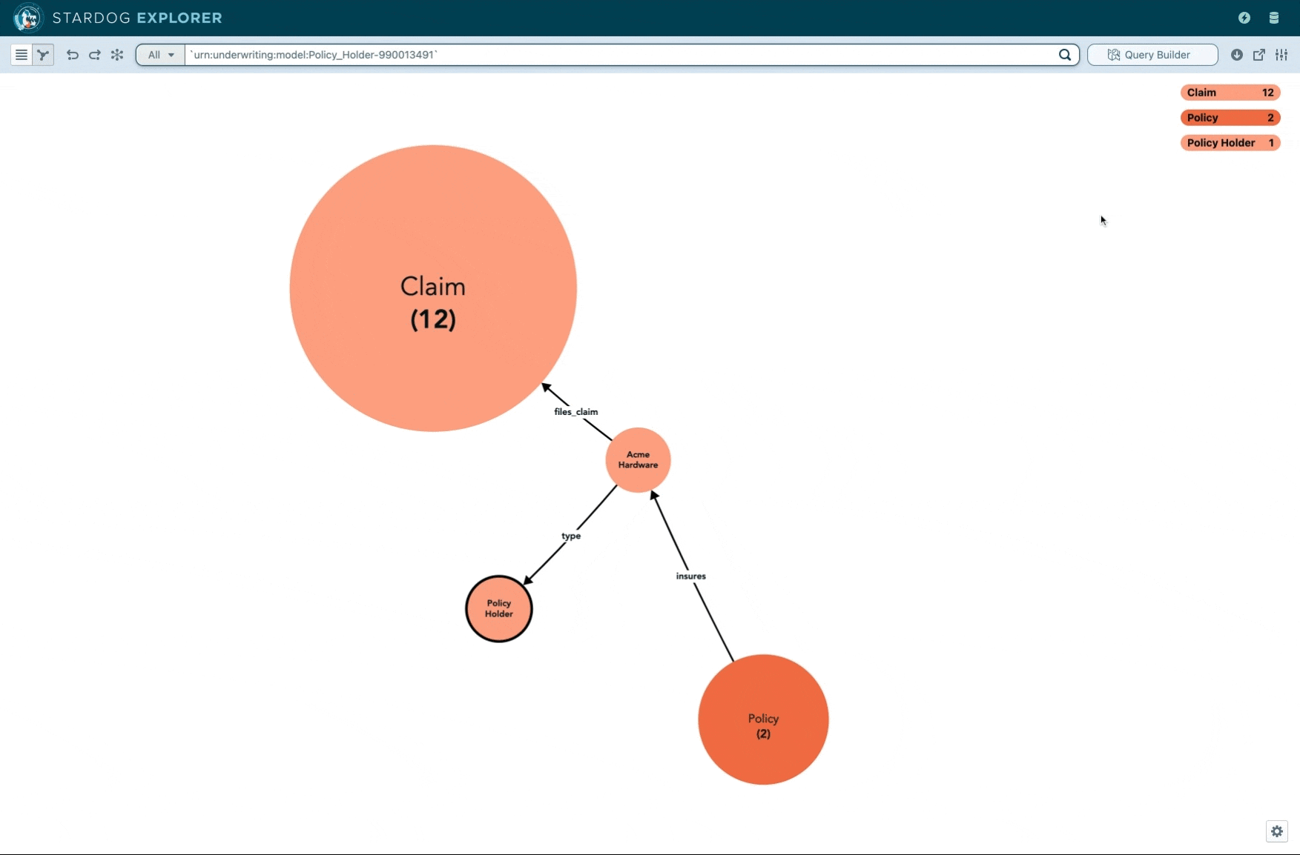Switch to graph visualization view

click(44, 55)
